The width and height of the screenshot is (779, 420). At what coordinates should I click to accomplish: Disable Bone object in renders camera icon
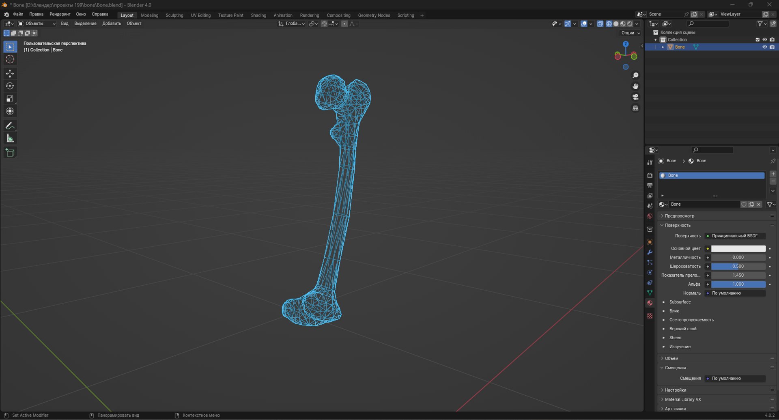coord(772,47)
